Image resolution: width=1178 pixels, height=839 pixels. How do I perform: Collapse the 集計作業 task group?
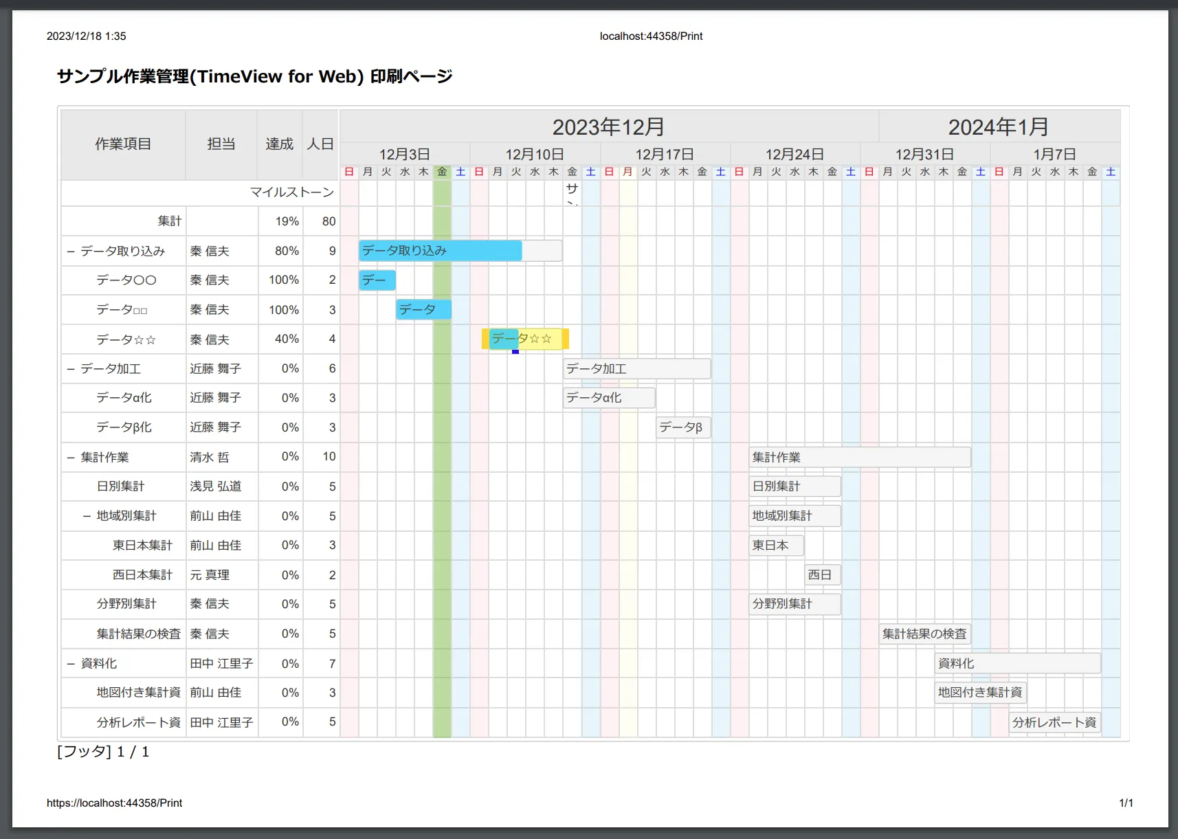70,458
